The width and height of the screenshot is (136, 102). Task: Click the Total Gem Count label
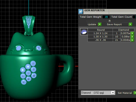click(x=122, y=17)
